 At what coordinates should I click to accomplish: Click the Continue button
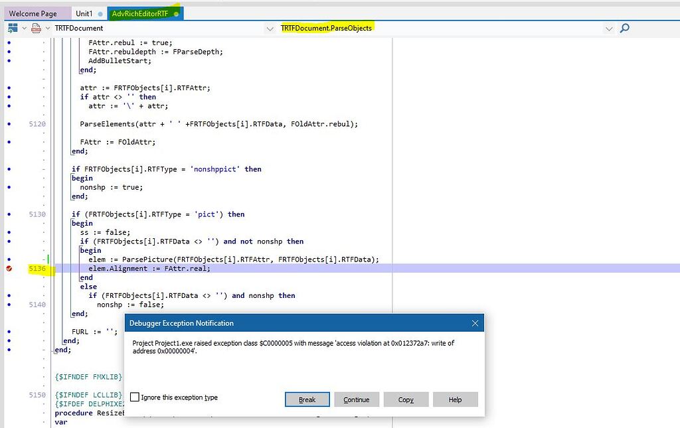(x=357, y=399)
